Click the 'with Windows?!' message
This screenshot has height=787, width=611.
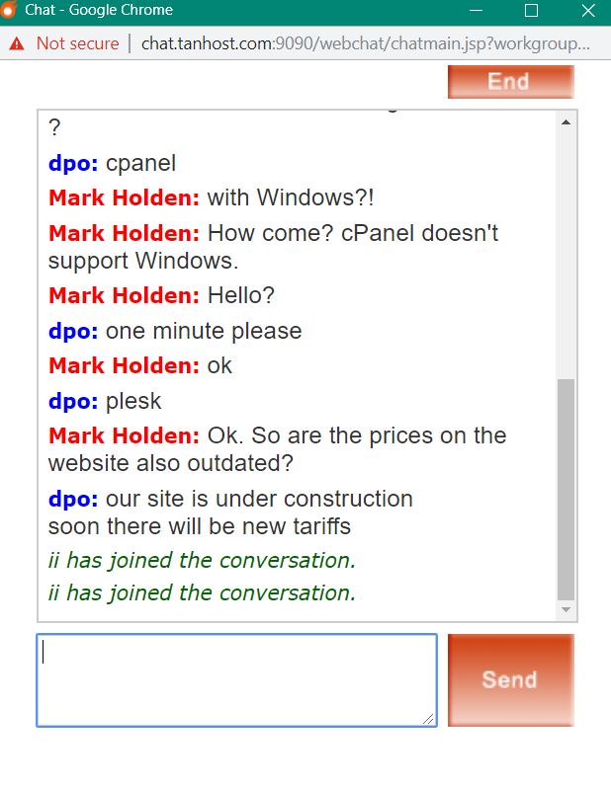[291, 197]
